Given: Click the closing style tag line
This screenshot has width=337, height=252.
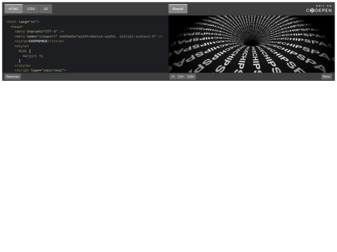Looking at the screenshot, I should (23, 65).
